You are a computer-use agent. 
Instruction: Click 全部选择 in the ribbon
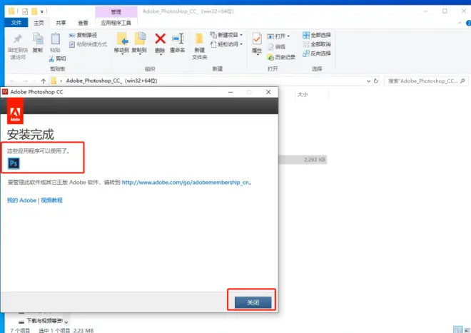pyautogui.click(x=317, y=35)
